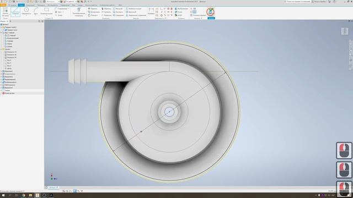Viewport: 353px width, 198px height.
Task: Select Центр point in browser
Action: tap(8, 68)
